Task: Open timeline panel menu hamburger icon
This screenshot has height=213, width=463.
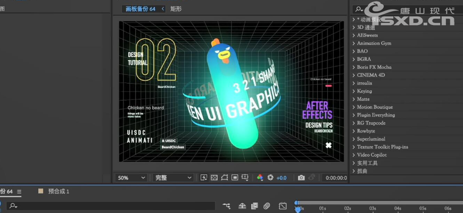Action: (19, 192)
